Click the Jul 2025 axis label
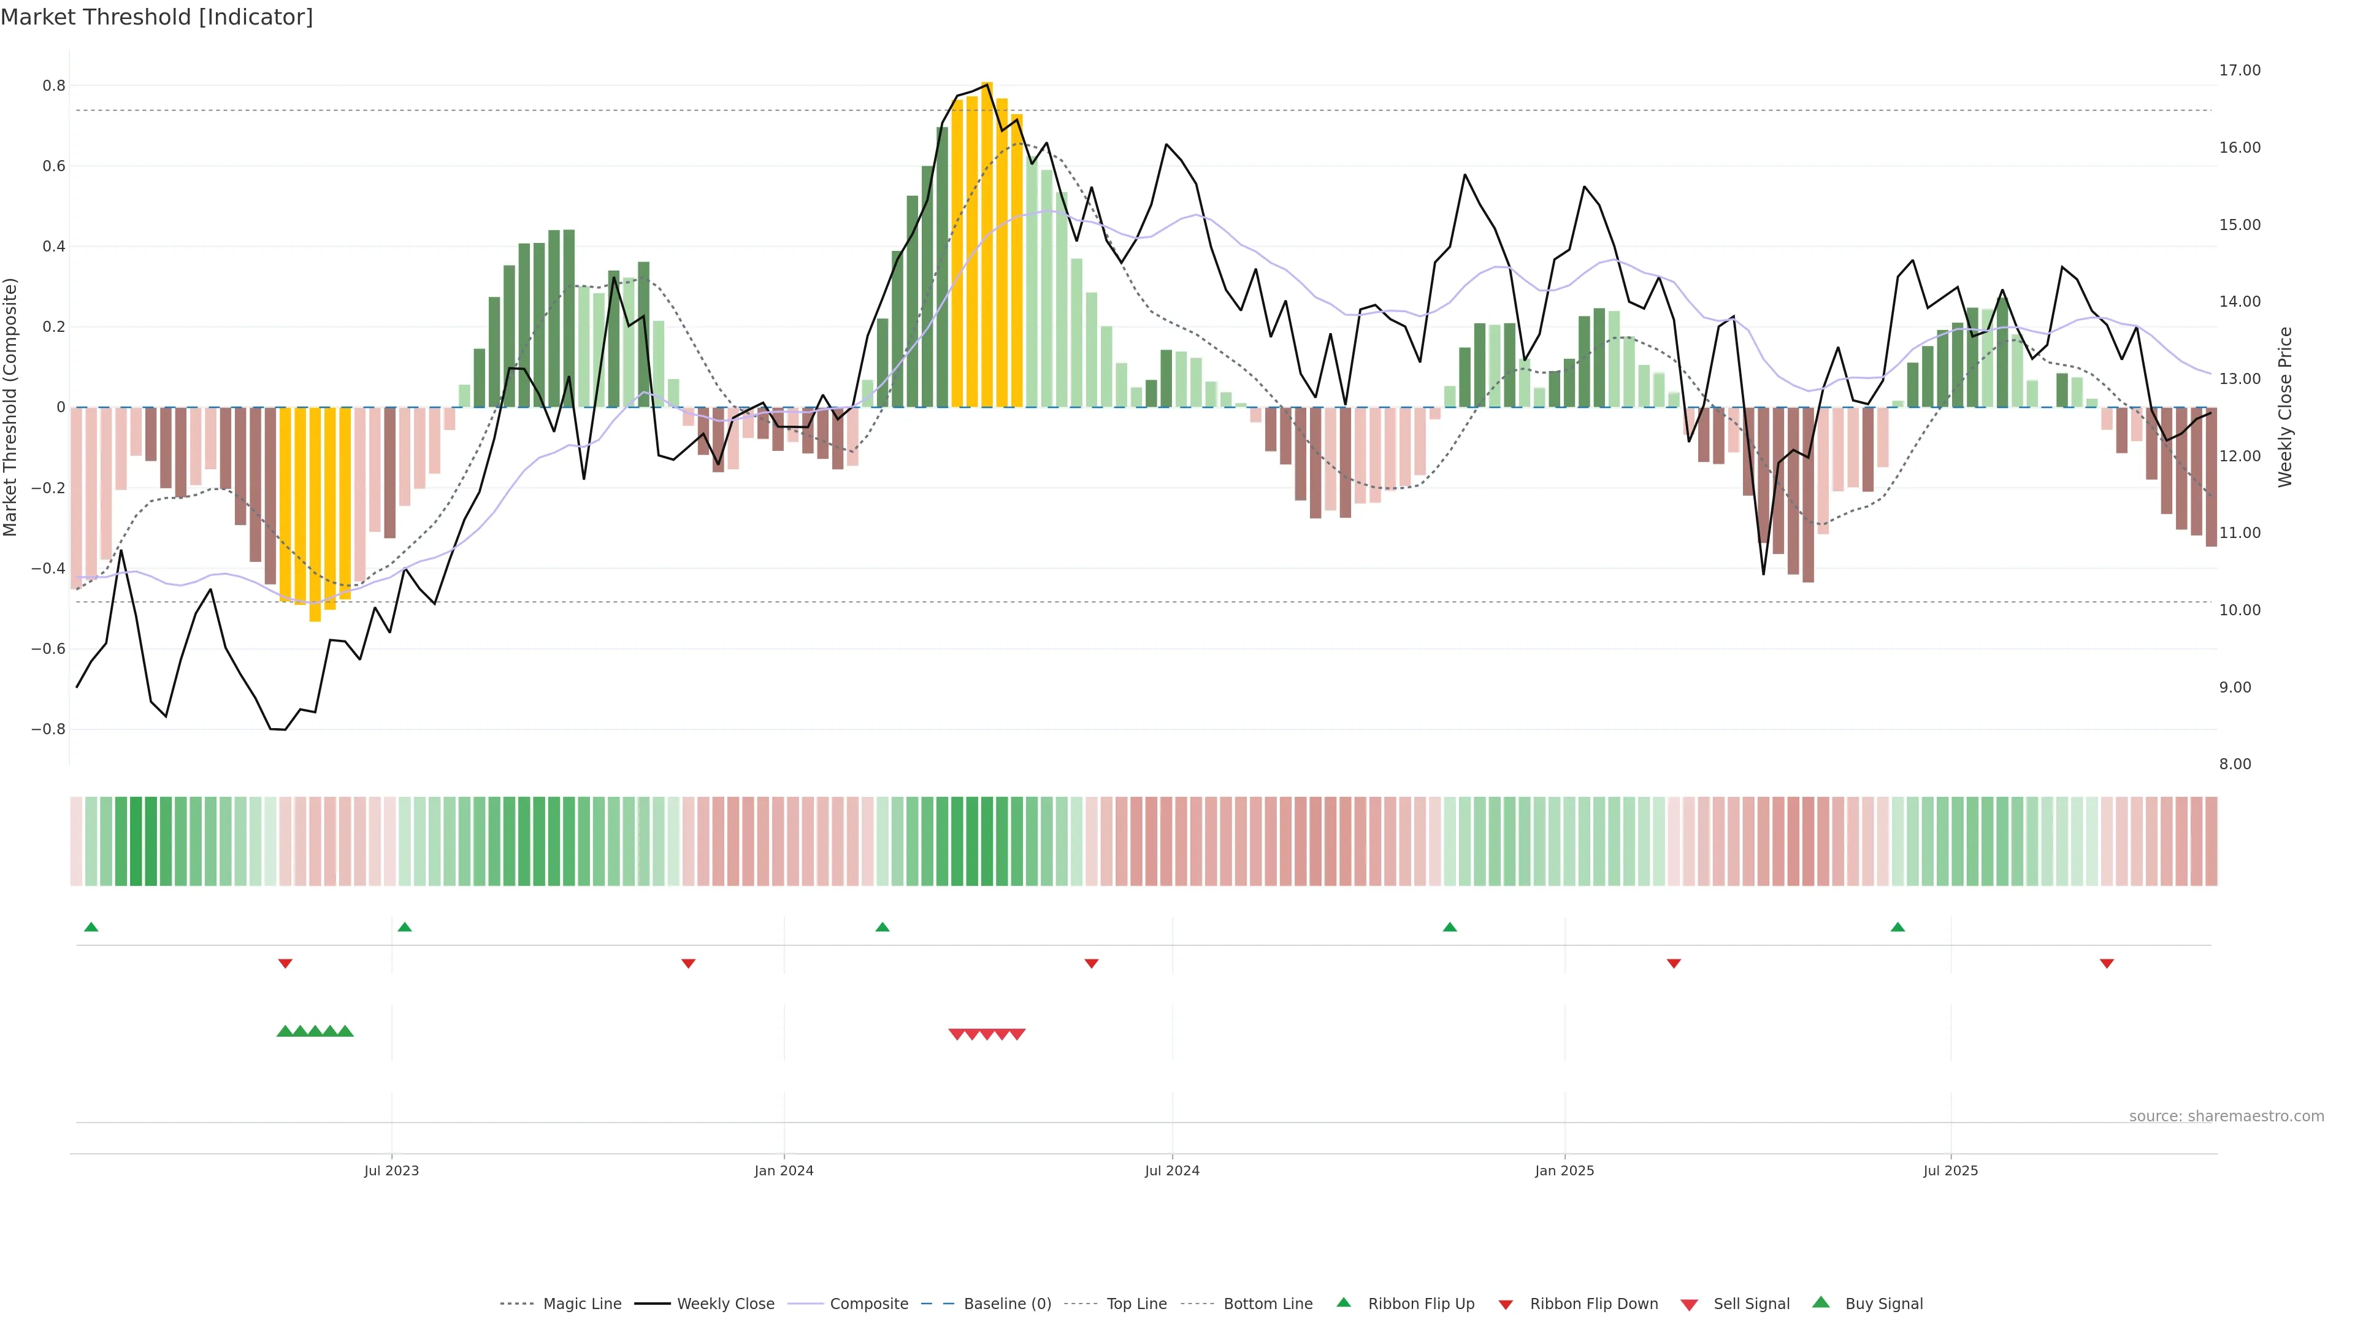Screen dimensions: 2355x1325 tap(1950, 1170)
